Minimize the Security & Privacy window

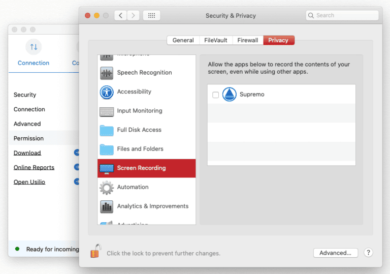point(97,16)
